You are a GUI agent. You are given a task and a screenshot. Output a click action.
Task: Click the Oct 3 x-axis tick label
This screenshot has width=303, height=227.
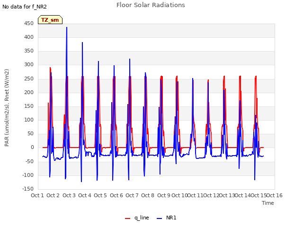click(69, 195)
